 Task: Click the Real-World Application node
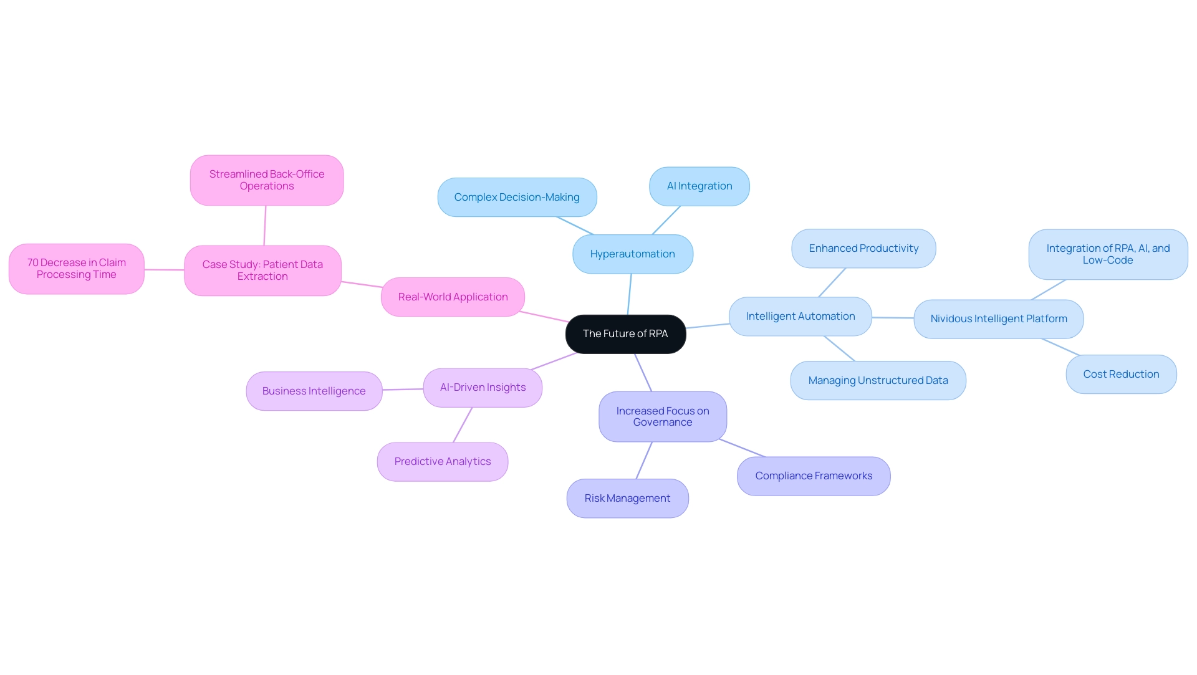point(453,296)
